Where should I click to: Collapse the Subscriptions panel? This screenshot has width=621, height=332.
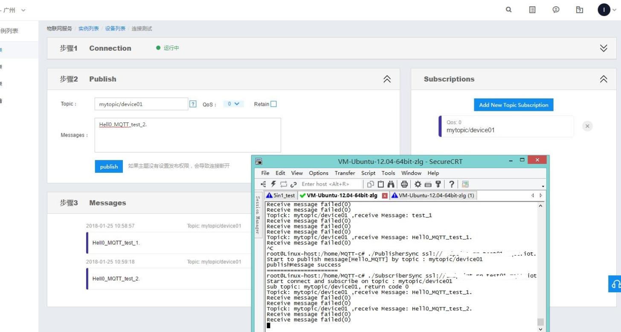click(x=604, y=79)
